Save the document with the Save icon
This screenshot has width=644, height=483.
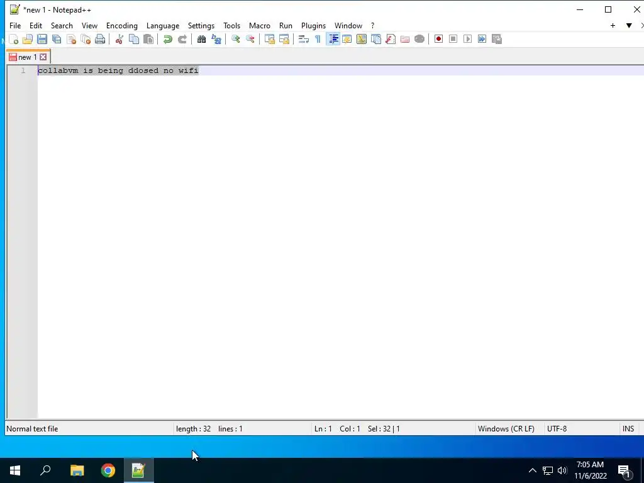pos(42,39)
